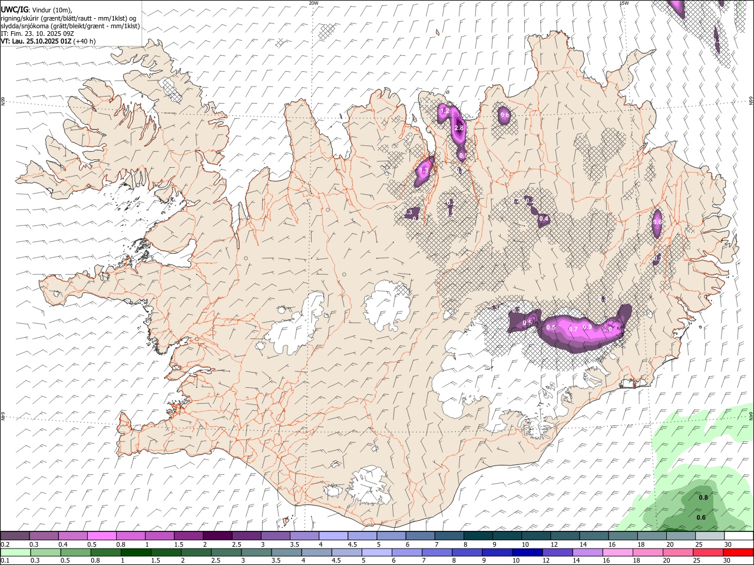The width and height of the screenshot is (754, 565).
Task: Click the '4.5' label under the top legend row
Action: [352, 544]
